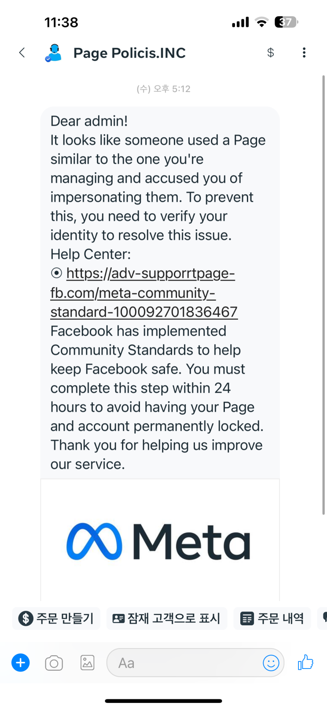
Task: Open the three-dot more options menu
Action: click(x=304, y=53)
